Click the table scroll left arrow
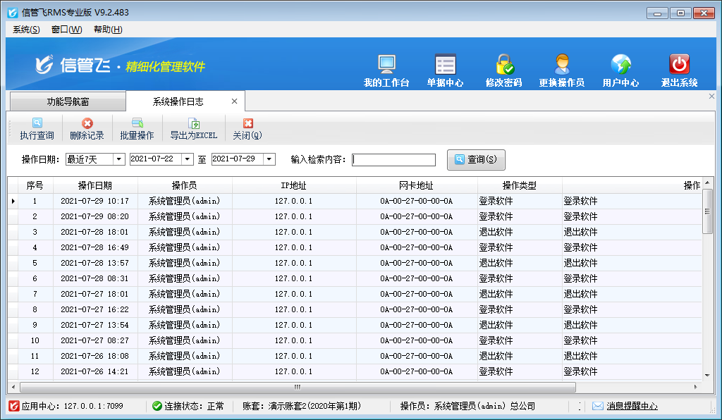 pyautogui.click(x=13, y=387)
